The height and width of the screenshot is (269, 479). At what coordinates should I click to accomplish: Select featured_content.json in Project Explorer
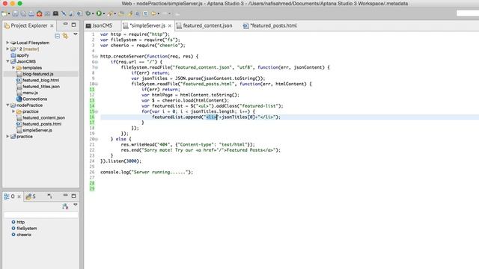pyautogui.click(x=43, y=118)
